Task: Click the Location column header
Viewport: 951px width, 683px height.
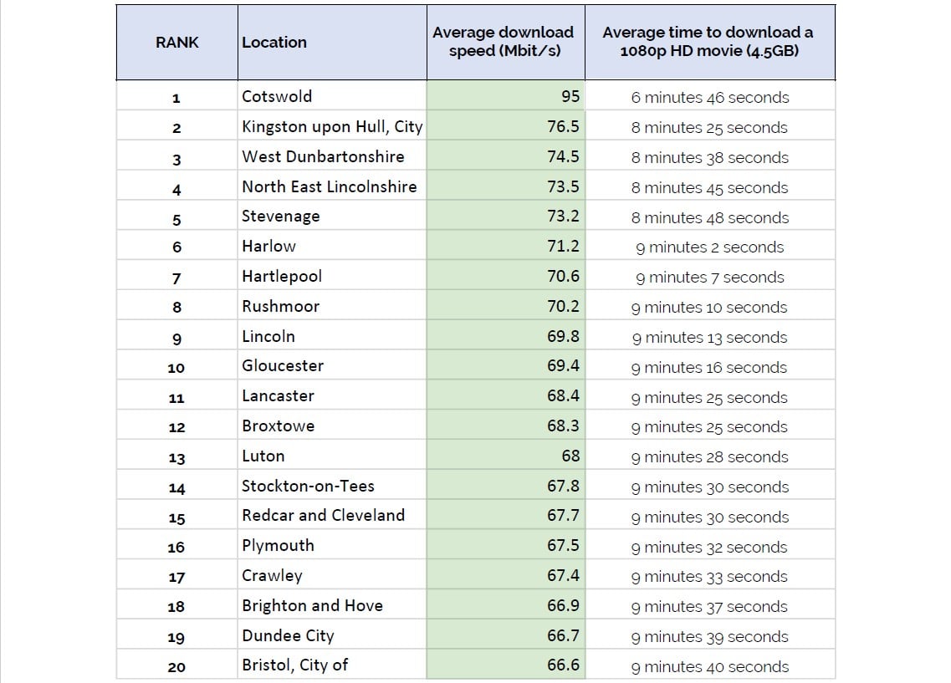Action: tap(274, 43)
